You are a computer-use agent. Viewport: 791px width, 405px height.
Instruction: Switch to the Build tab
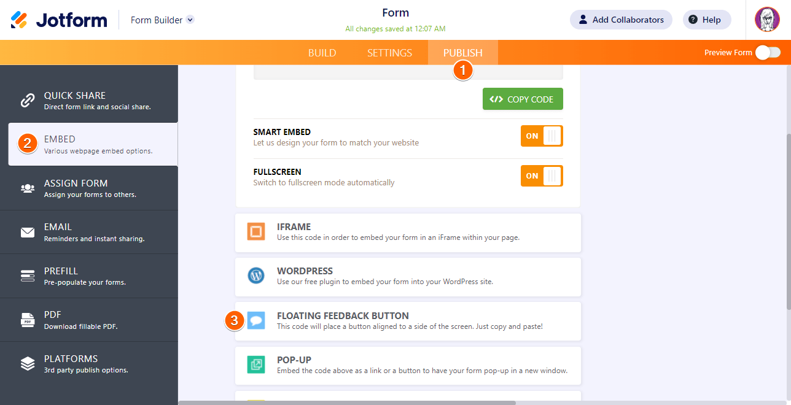322,53
